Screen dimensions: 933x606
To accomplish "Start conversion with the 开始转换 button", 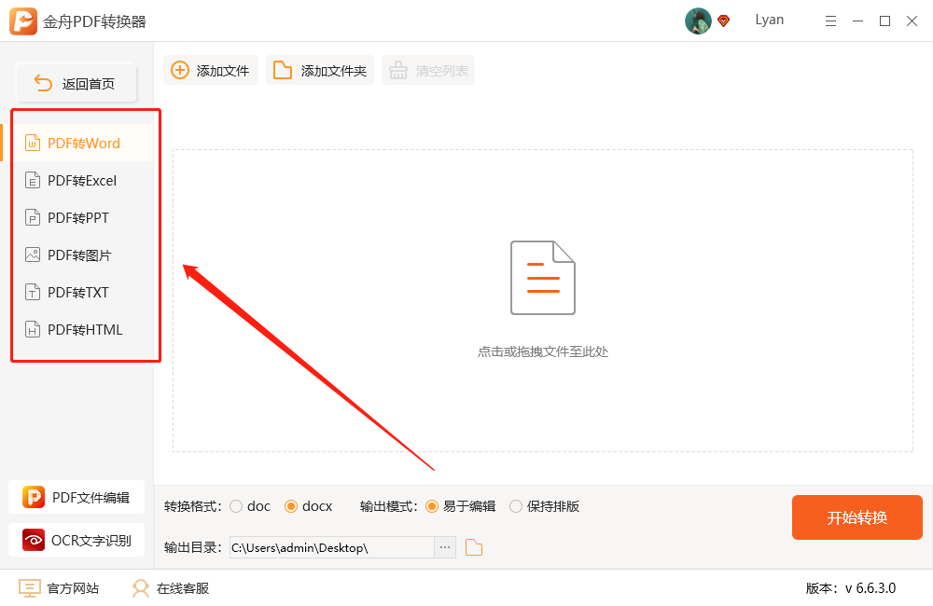I will [856, 517].
